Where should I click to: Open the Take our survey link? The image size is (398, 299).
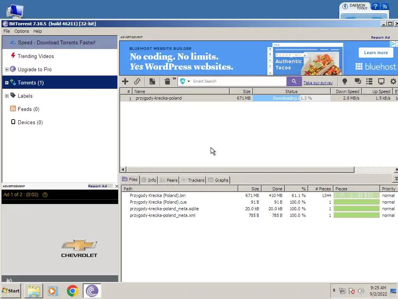[x=318, y=83]
